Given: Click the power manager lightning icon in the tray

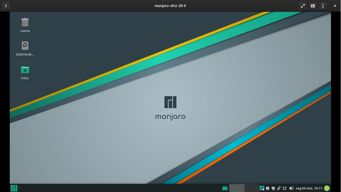Looking at the screenshot, I should (x=267, y=188).
